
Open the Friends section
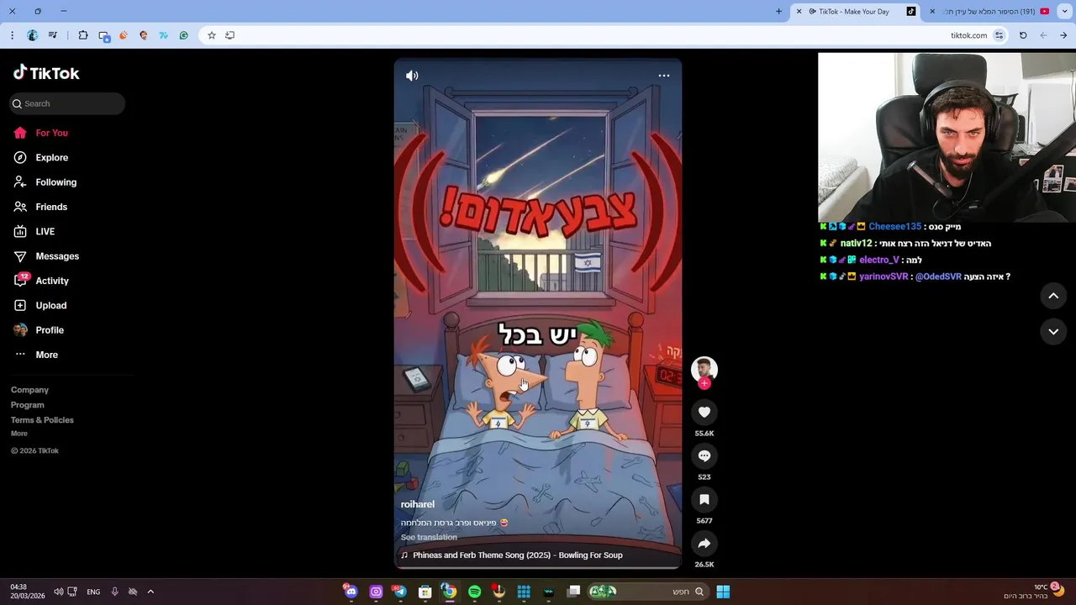[x=51, y=207]
